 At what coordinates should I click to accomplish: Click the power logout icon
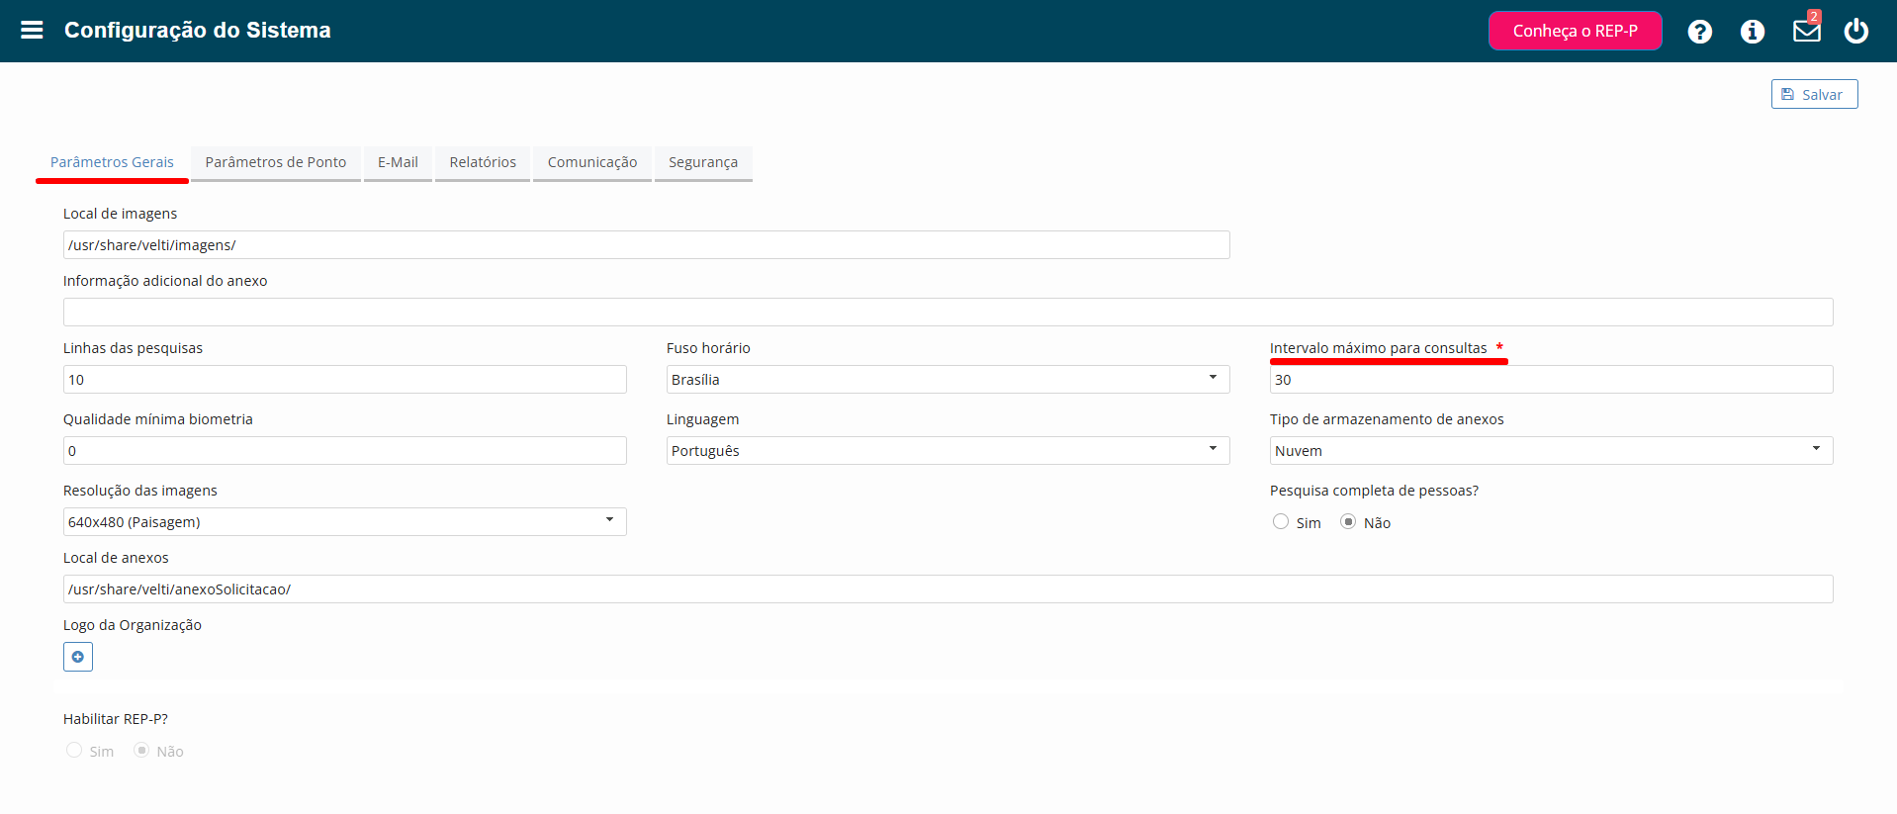point(1855,31)
